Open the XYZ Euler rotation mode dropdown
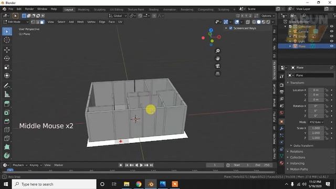 316,122
